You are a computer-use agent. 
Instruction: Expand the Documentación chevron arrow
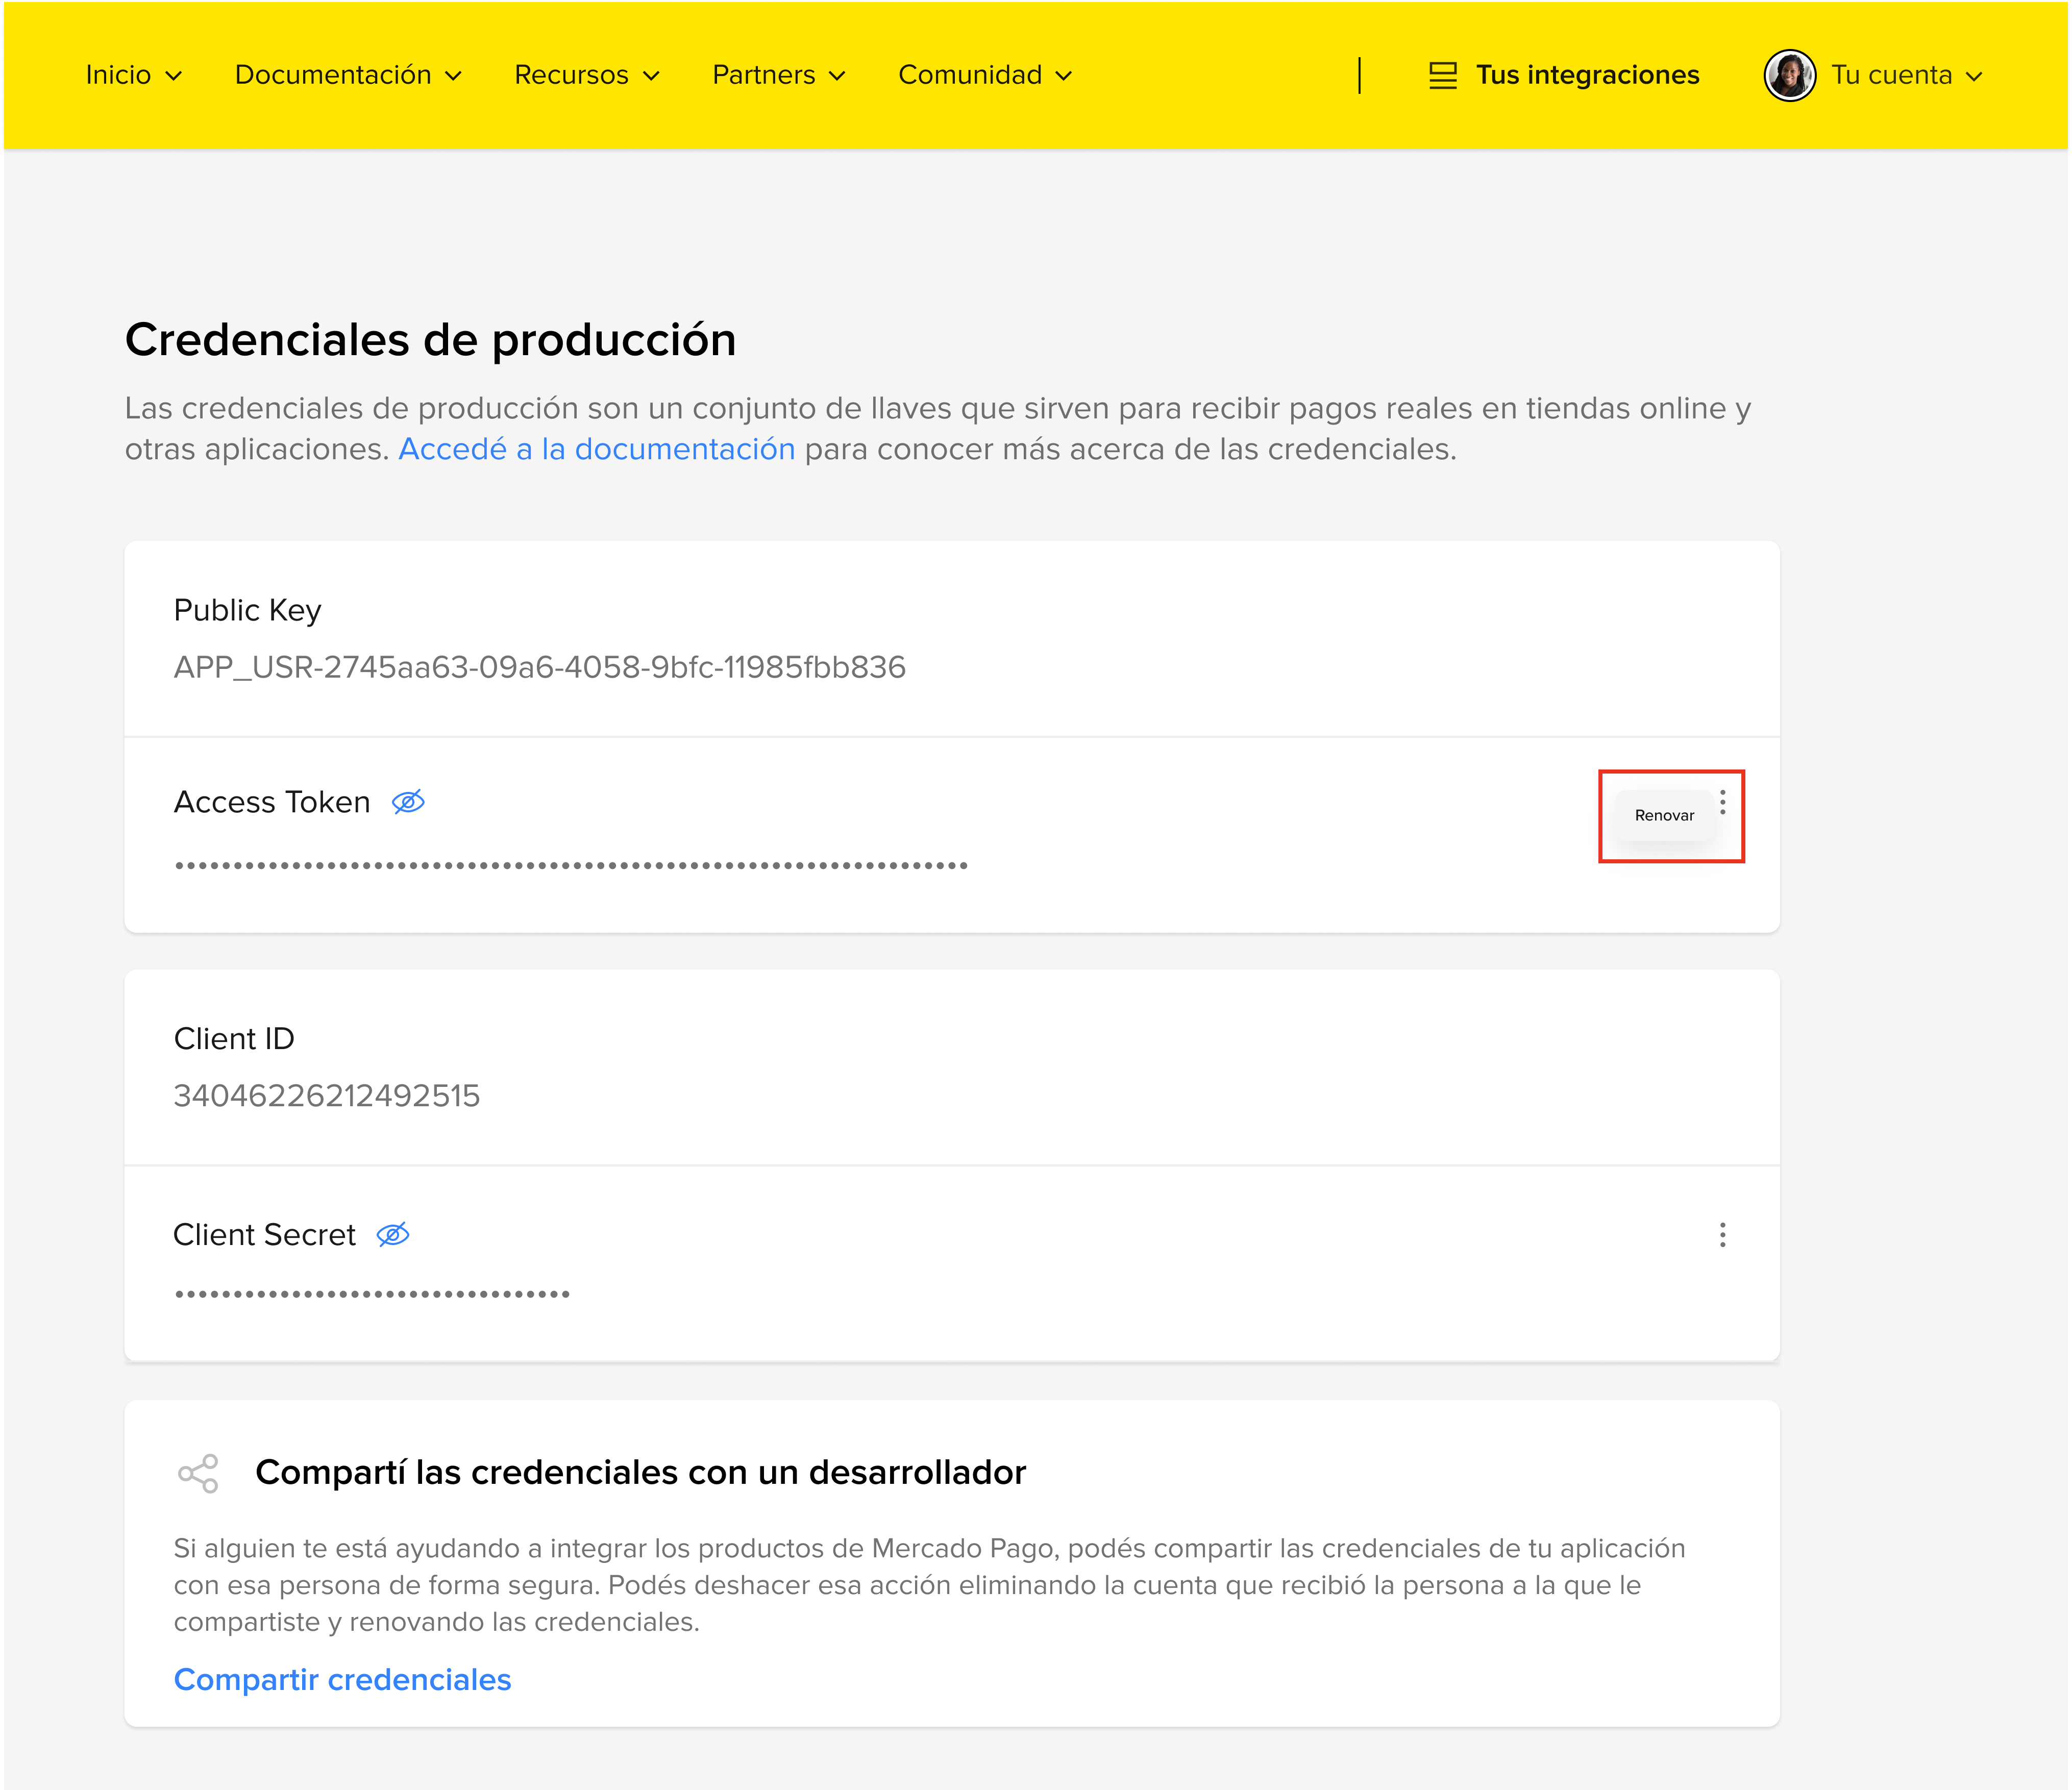click(453, 76)
